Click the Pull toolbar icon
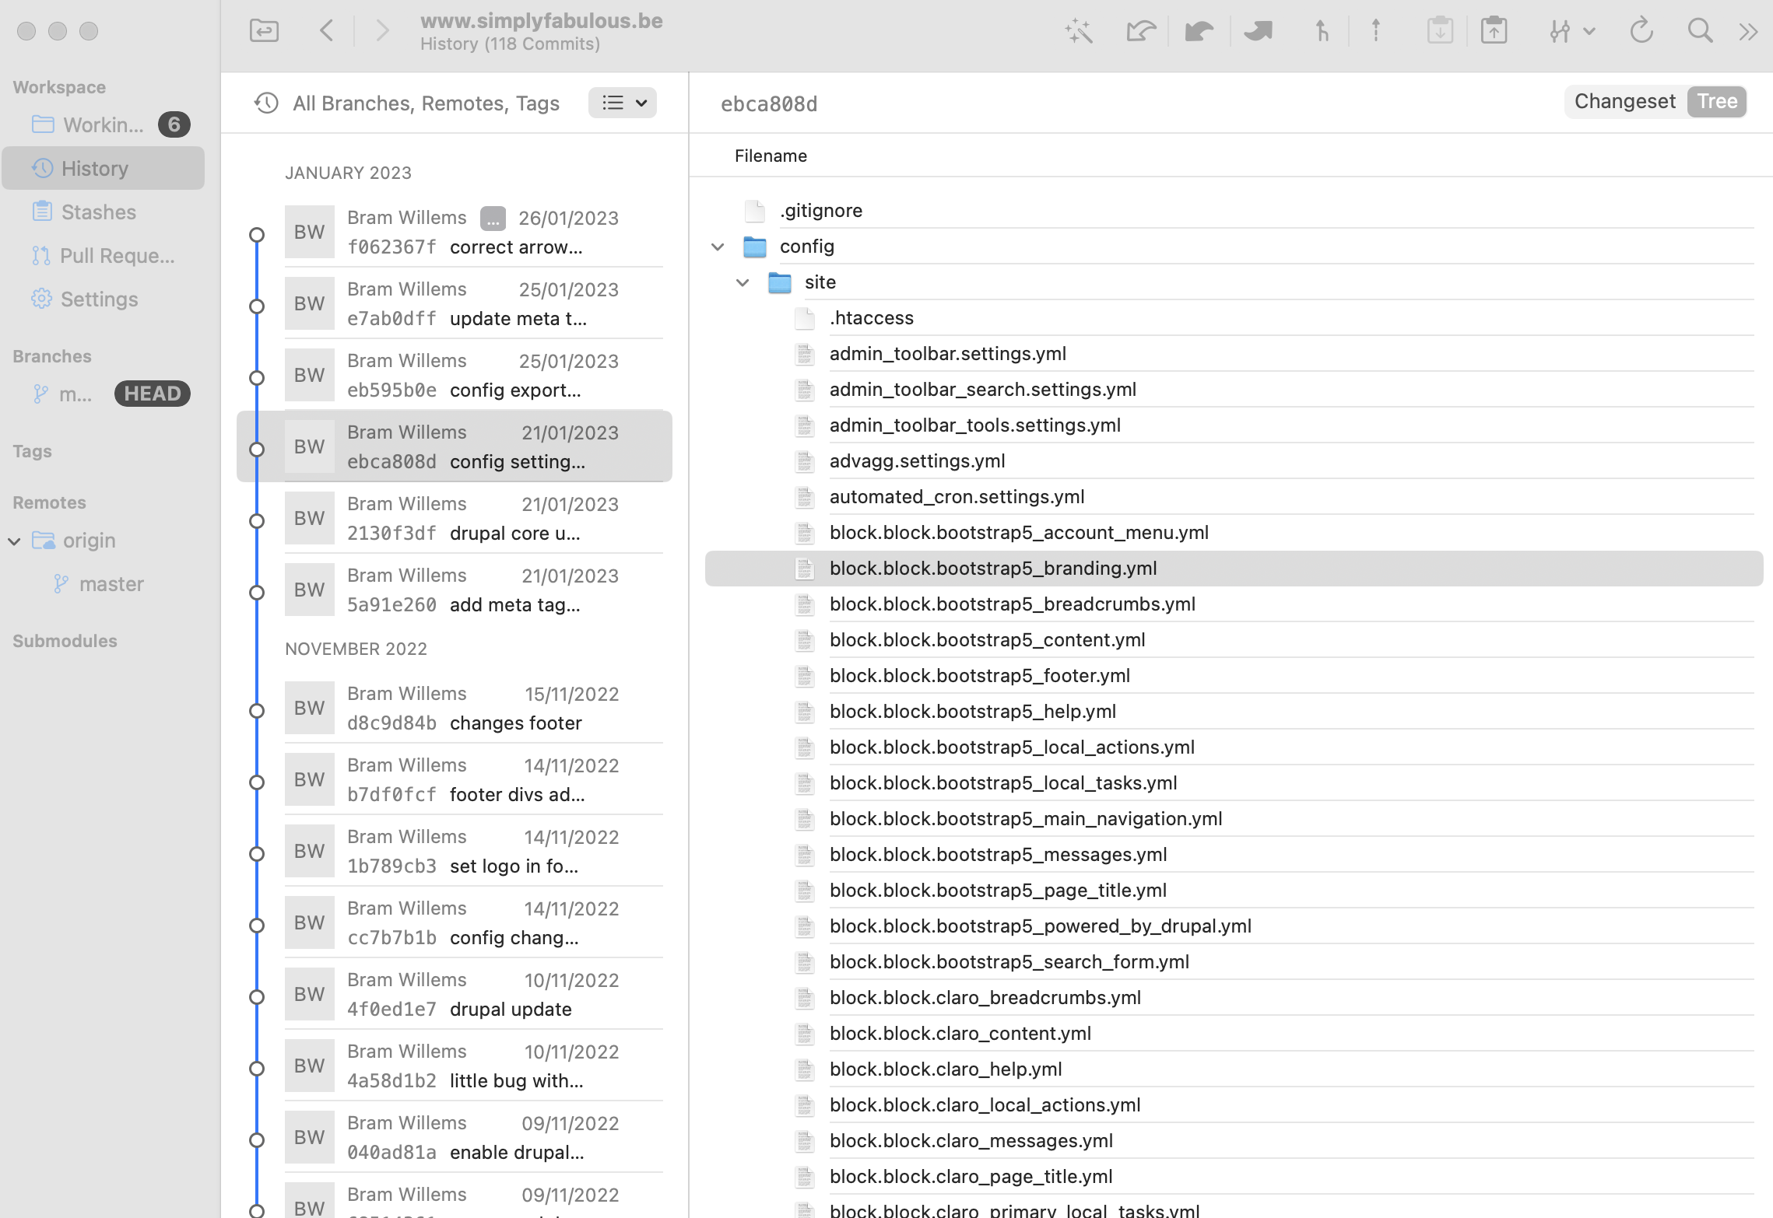The image size is (1773, 1218). click(1199, 31)
